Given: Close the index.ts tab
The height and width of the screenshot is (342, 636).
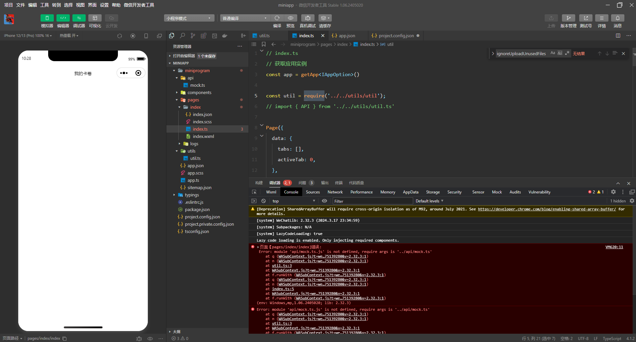Looking at the screenshot, I should [x=323, y=36].
